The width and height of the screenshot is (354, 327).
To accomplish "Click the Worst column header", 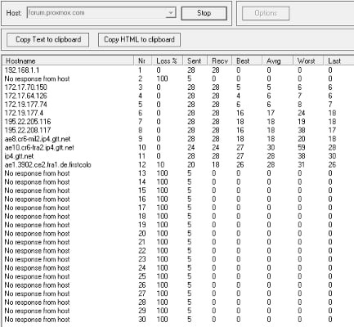I will pos(308,60).
